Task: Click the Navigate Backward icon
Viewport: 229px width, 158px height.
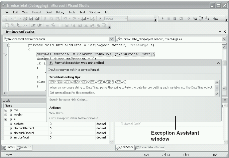Action: [x=84, y=18]
